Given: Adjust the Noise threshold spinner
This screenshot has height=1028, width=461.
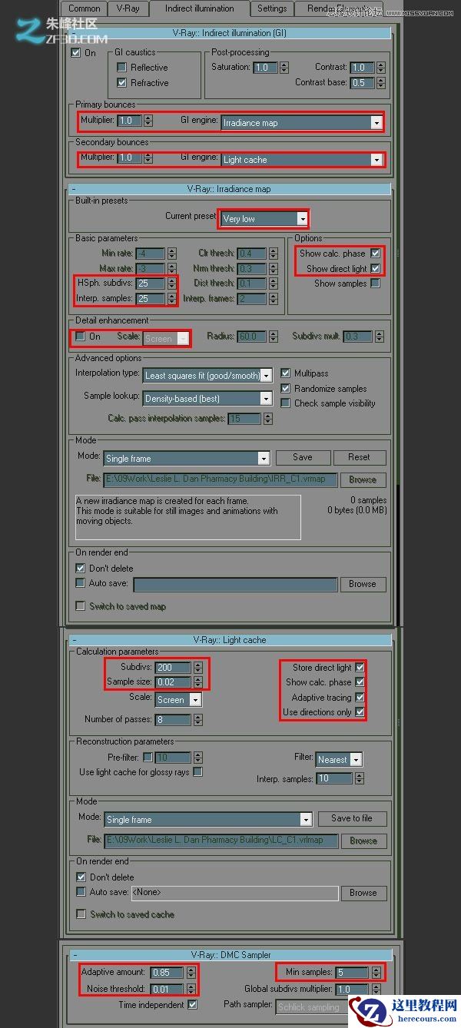Looking at the screenshot, I should [x=191, y=989].
